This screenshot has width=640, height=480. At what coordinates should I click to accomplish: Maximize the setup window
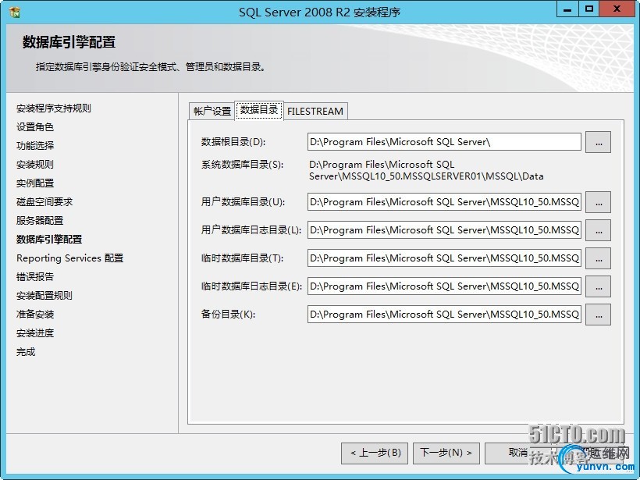click(x=589, y=9)
